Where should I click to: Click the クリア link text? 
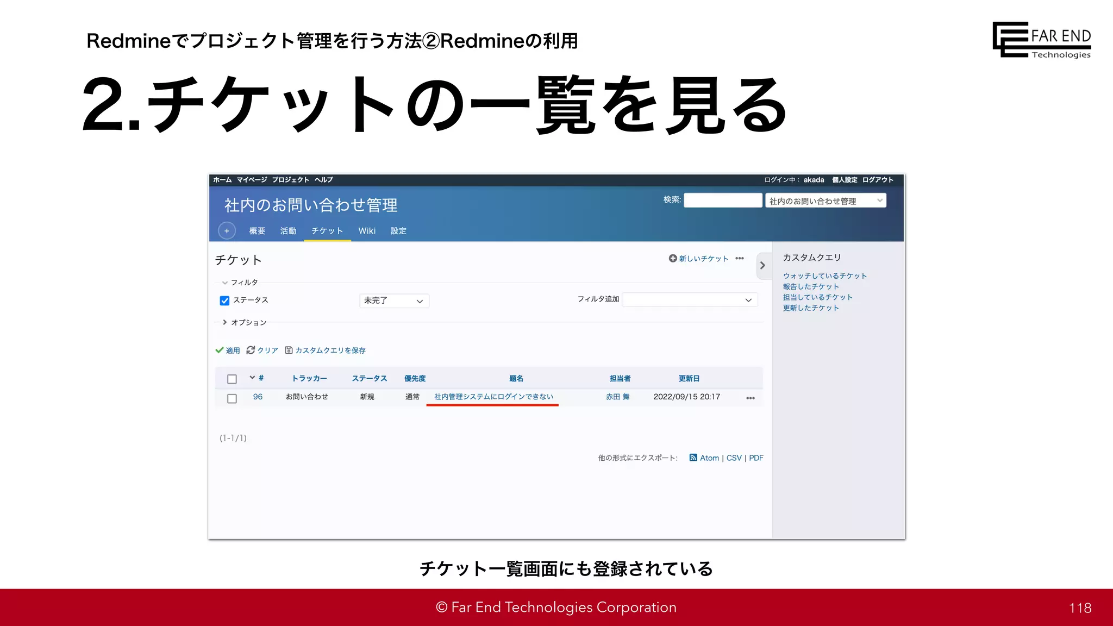coord(267,350)
